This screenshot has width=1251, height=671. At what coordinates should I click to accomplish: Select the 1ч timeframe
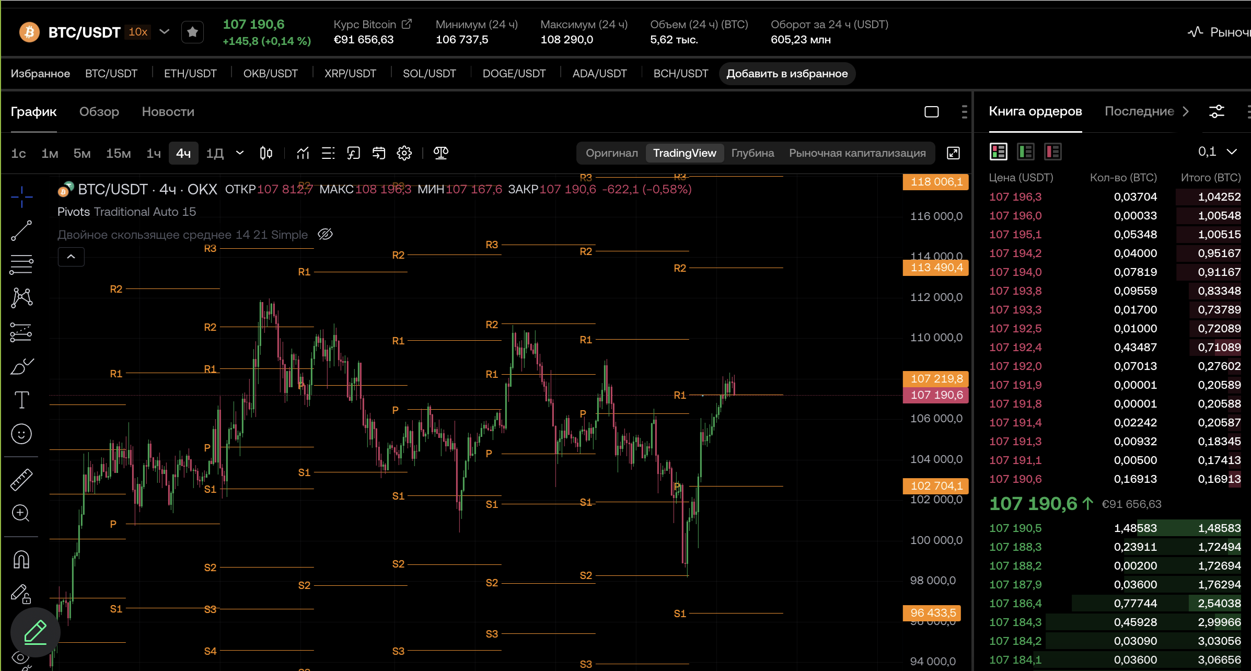pyautogui.click(x=154, y=153)
